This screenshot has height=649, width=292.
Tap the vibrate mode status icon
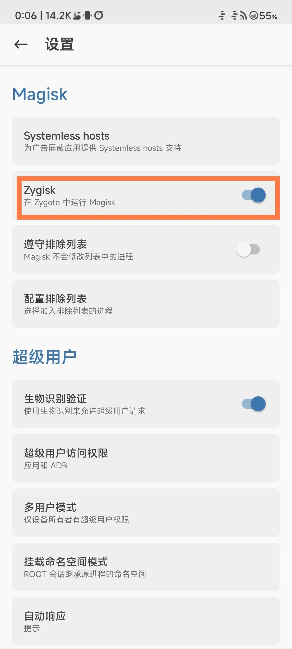click(88, 15)
